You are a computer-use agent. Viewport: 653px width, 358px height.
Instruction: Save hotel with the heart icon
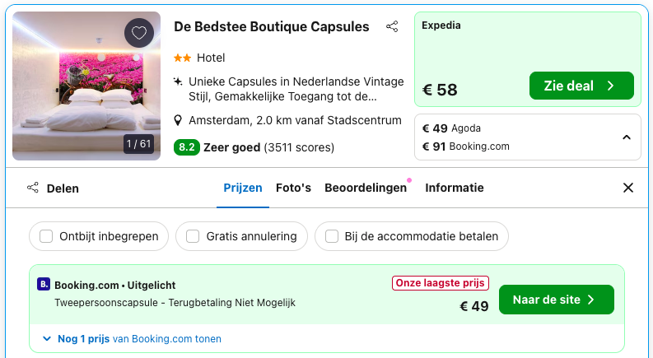139,34
